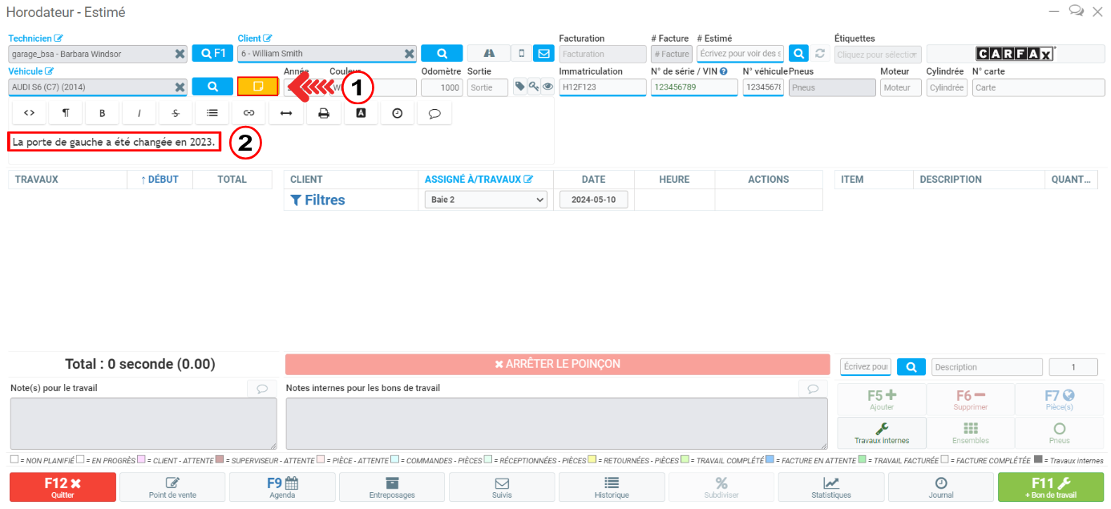Toggle bold formatting in the note editor
The image size is (1111, 509).
102,113
